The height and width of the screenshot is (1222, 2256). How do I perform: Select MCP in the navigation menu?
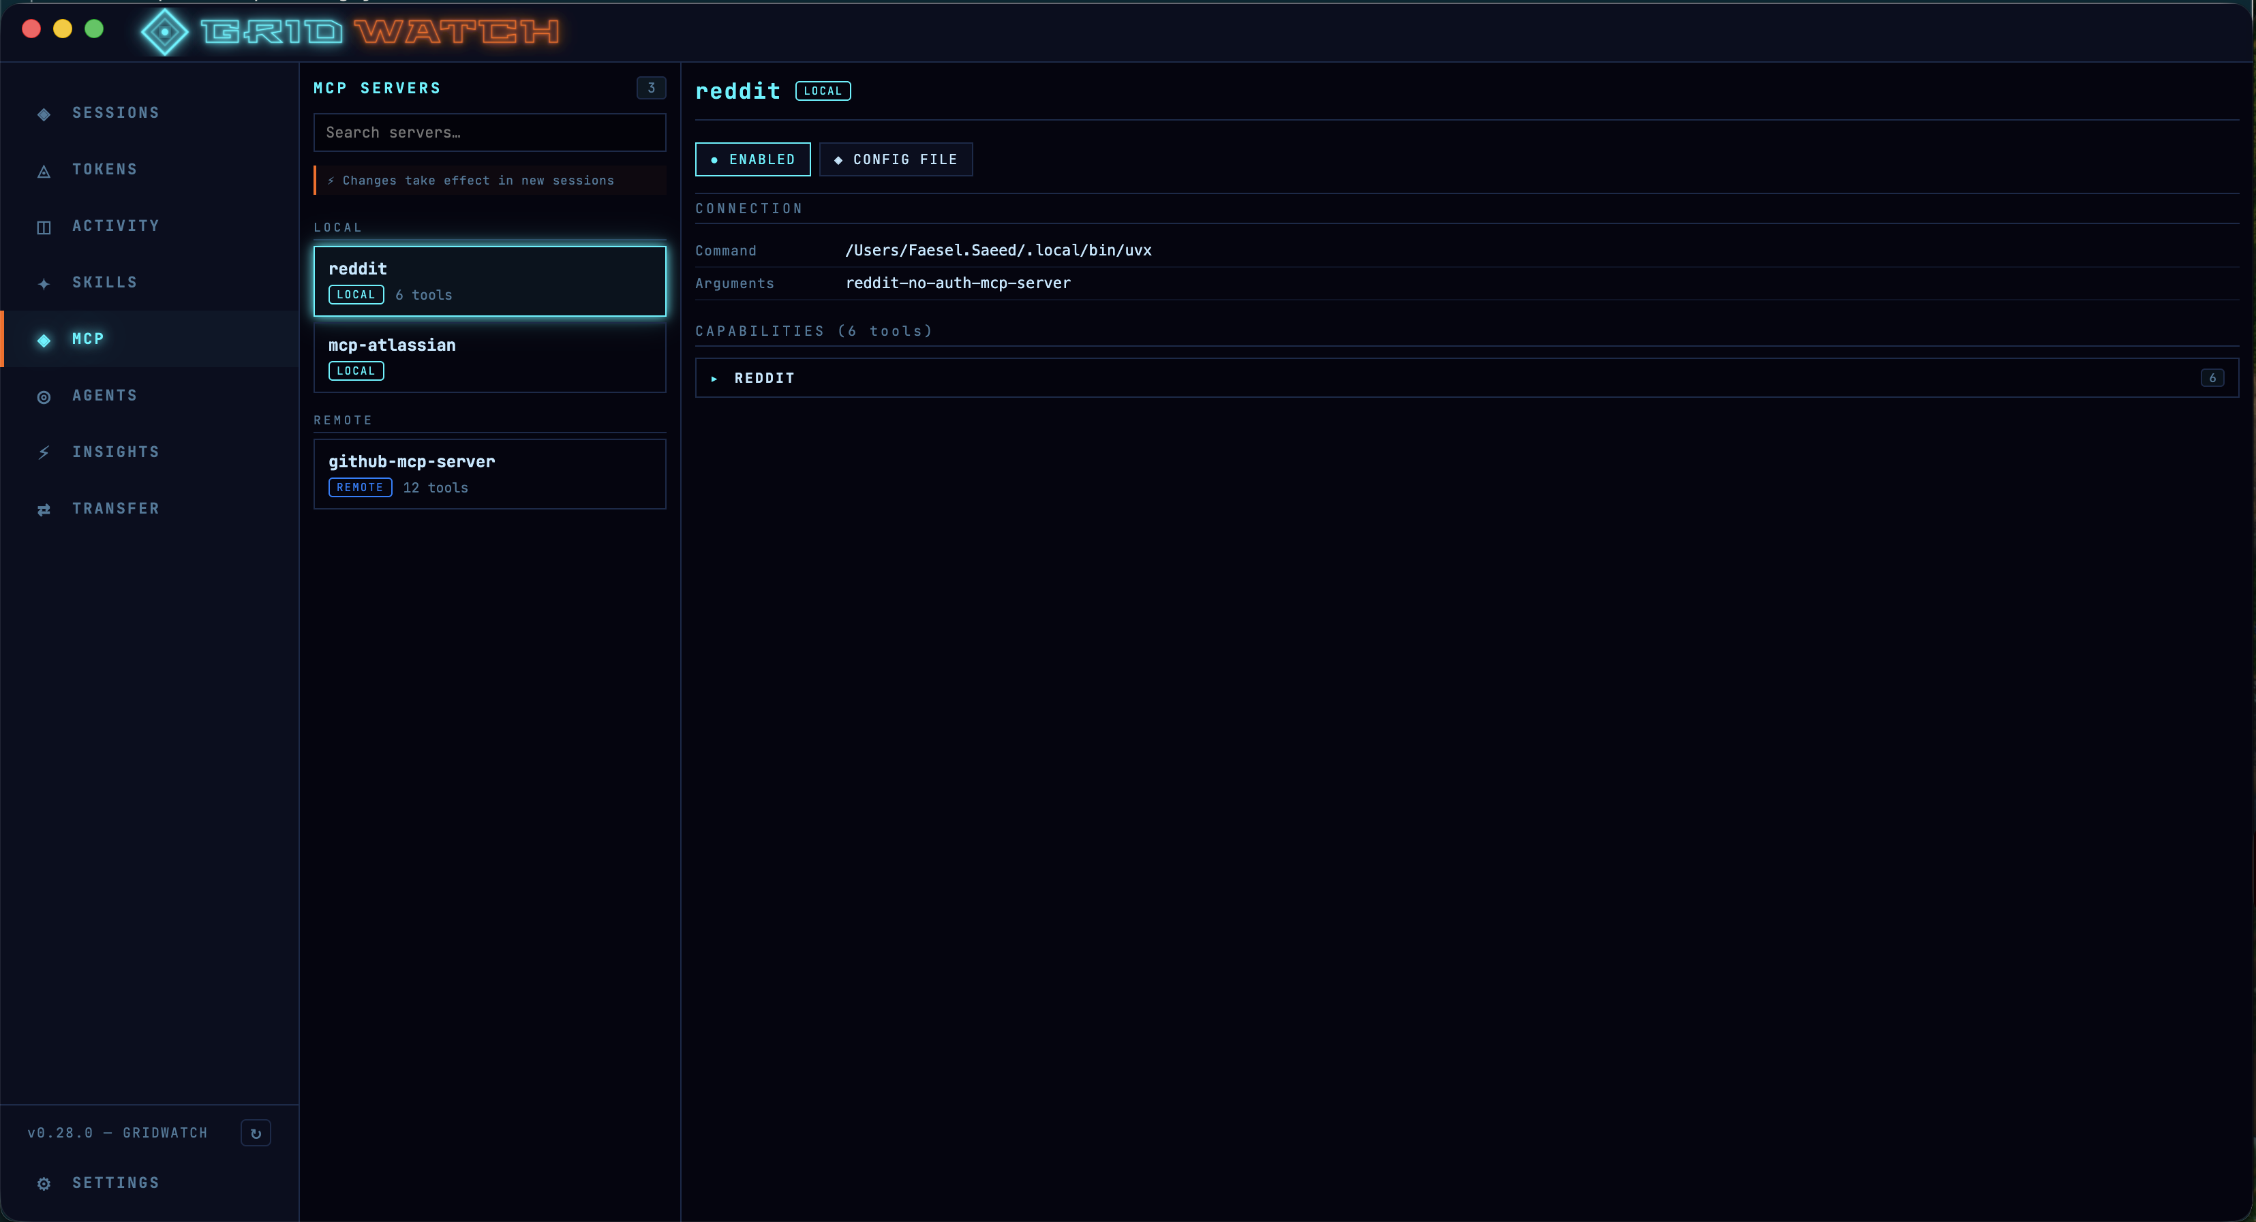tap(87, 339)
